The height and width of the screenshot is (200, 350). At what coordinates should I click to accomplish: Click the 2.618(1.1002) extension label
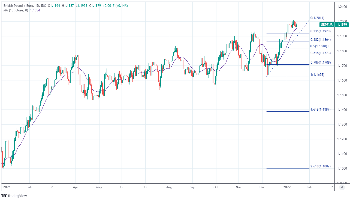click(320, 166)
